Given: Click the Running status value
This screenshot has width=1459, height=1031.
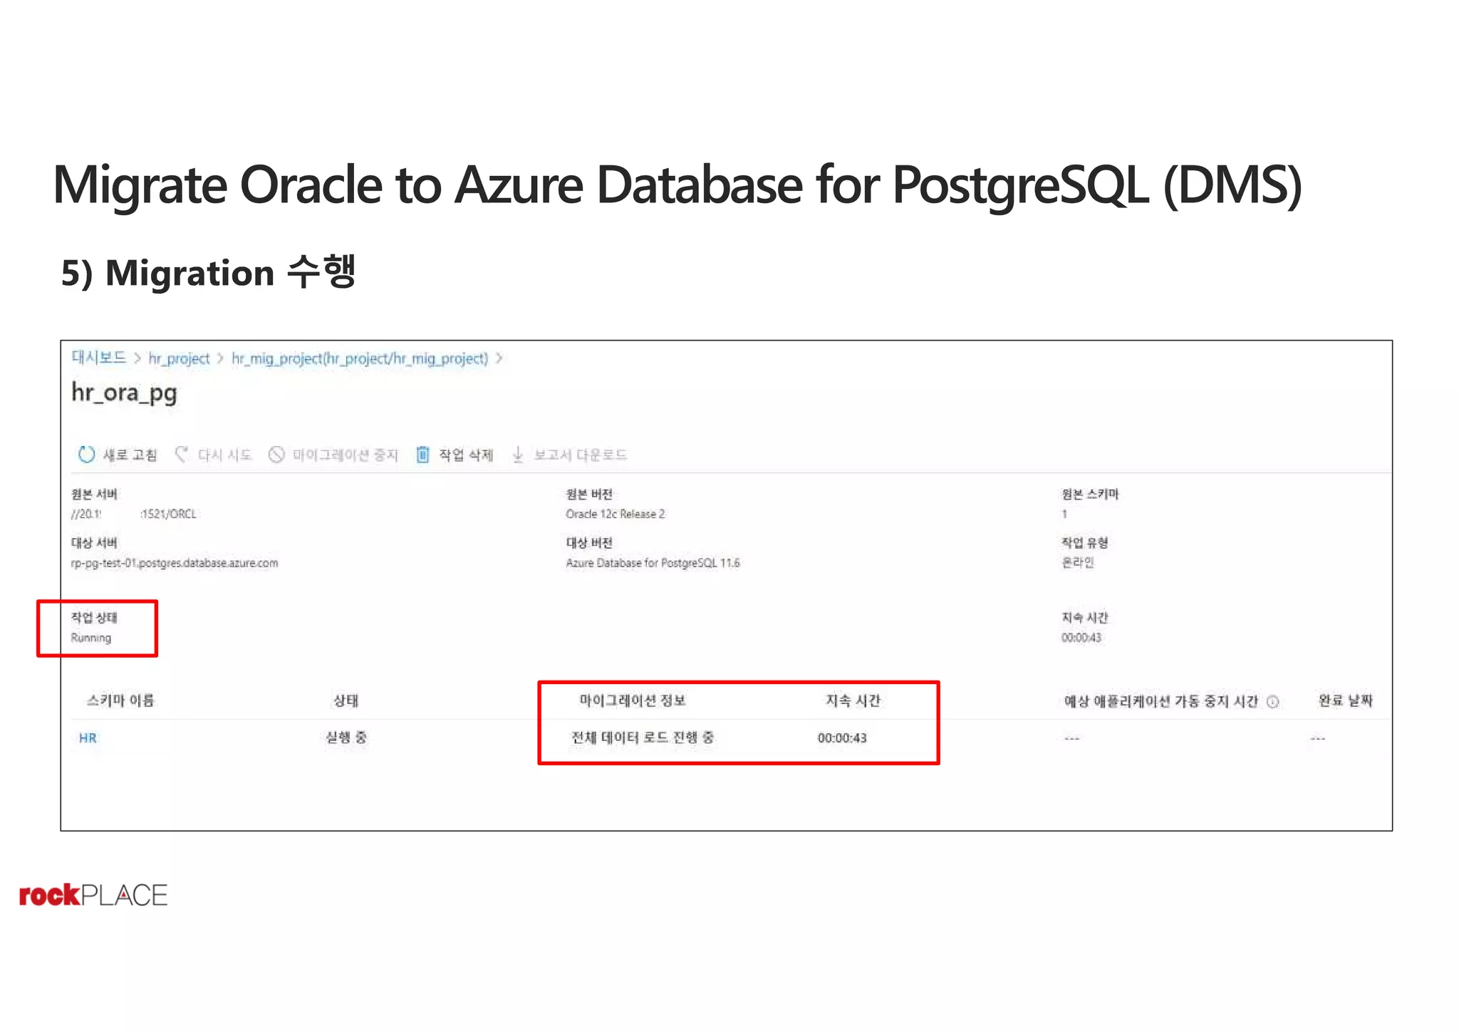Looking at the screenshot, I should (x=91, y=638).
